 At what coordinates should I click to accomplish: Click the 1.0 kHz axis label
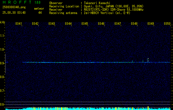2,50
